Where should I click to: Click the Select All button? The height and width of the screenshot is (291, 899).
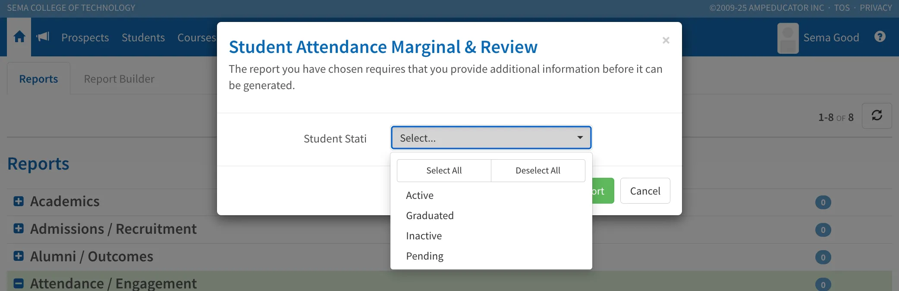[444, 170]
